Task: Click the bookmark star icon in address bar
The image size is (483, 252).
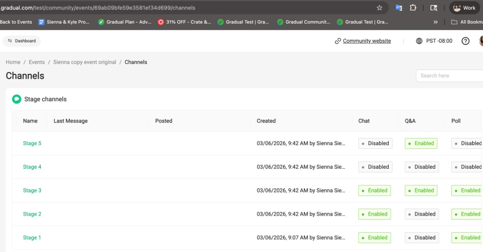Action: point(379,8)
